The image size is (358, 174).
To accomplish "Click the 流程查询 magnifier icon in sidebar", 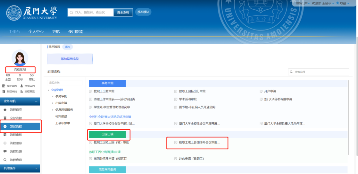I will [x=5, y=160].
